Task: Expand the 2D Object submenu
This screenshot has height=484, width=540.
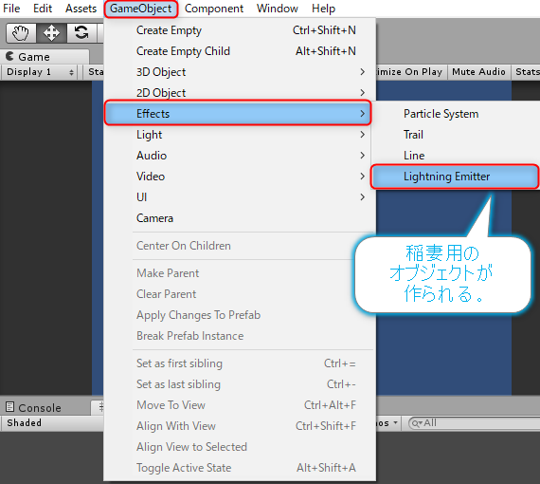Action: click(x=240, y=93)
